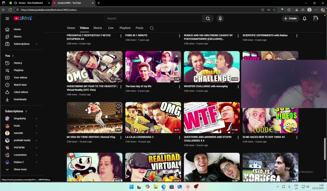Image resolution: width=327 pixels, height=191 pixels.
Task: Open the Playlists channel tab
Action: coord(125,28)
